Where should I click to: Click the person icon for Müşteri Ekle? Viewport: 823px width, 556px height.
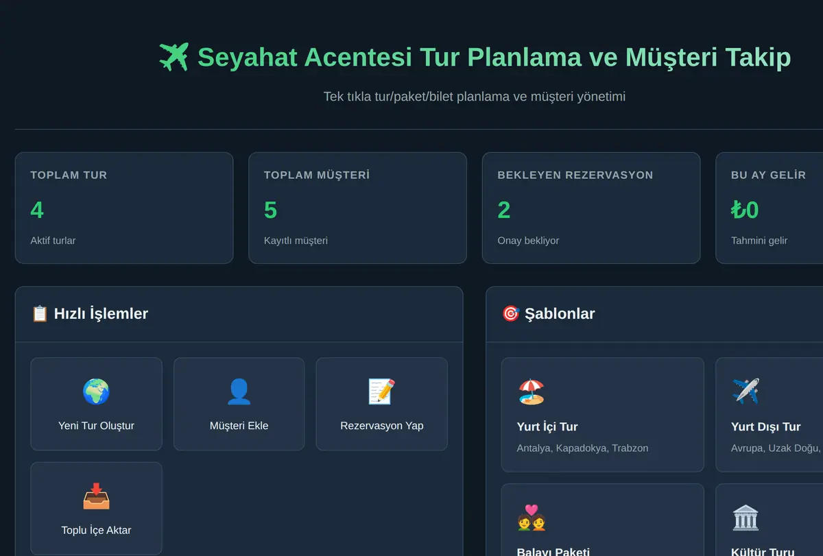click(239, 391)
